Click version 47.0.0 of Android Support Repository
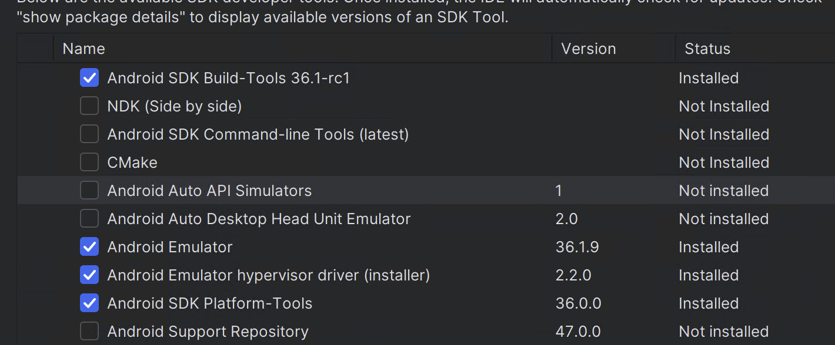The image size is (835, 345). [x=578, y=332]
